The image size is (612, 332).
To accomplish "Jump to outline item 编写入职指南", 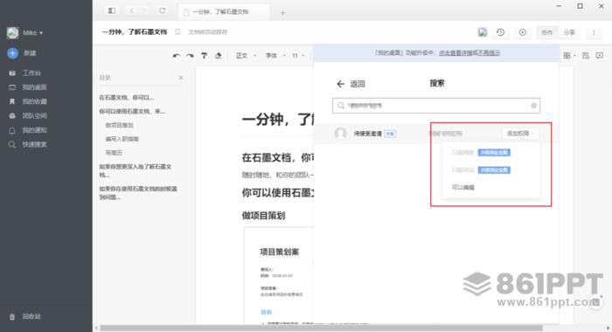I will point(122,139).
